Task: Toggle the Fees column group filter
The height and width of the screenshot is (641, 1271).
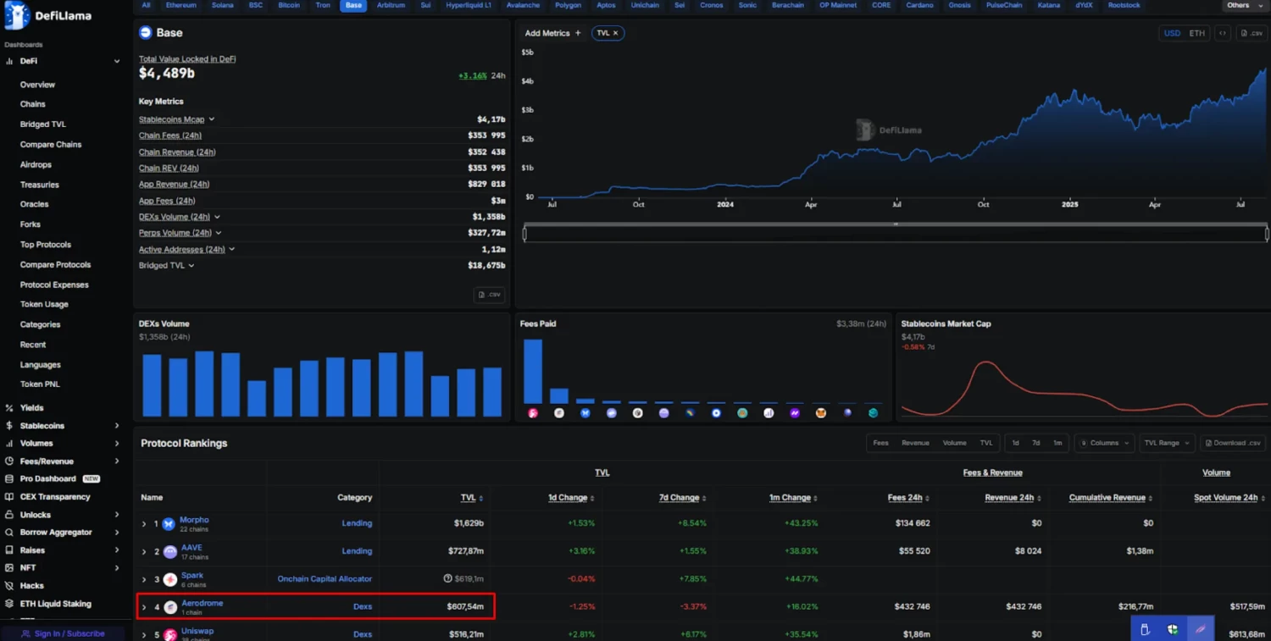Action: 880,443
